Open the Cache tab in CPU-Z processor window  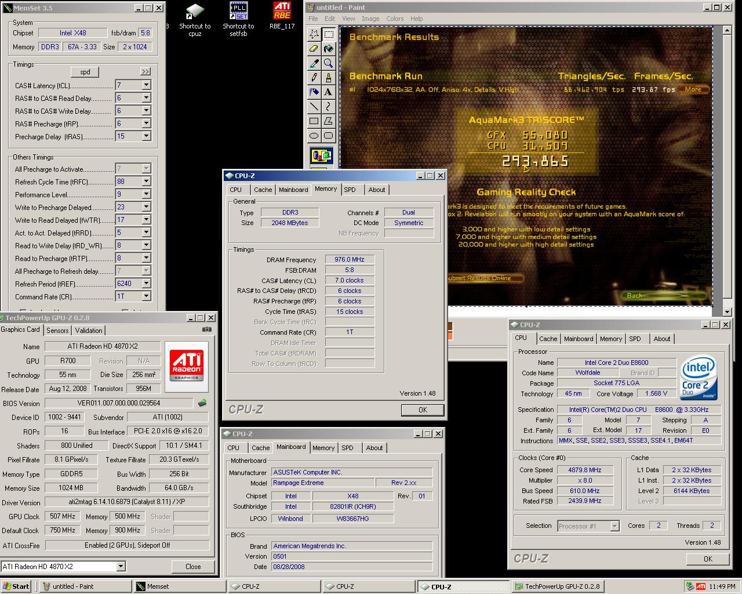tap(548, 339)
